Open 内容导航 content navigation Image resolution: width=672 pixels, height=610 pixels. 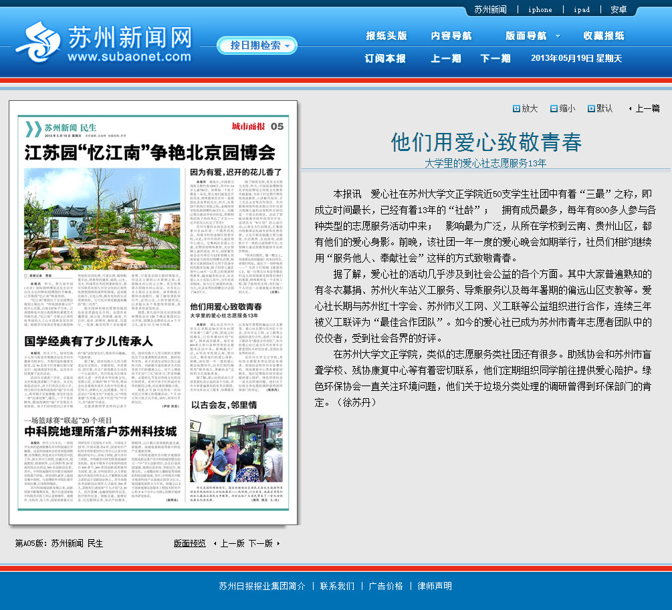point(451,35)
